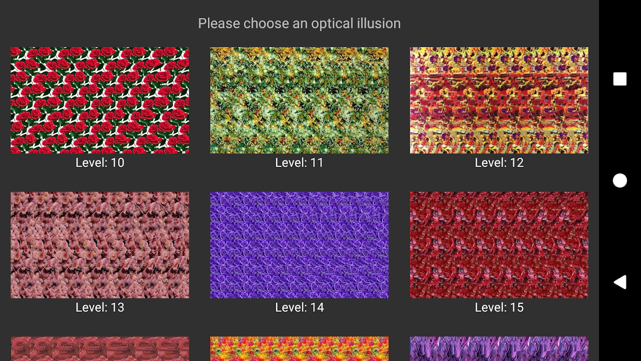Tap the "Level: 11" caption
The width and height of the screenshot is (641, 361).
coord(299,162)
